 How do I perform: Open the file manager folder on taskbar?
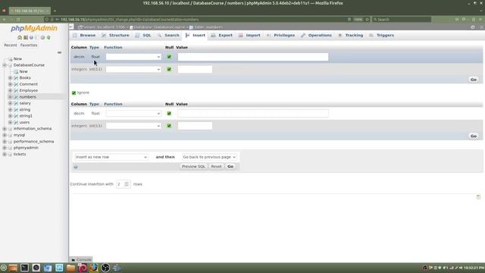pyautogui.click(x=70, y=268)
